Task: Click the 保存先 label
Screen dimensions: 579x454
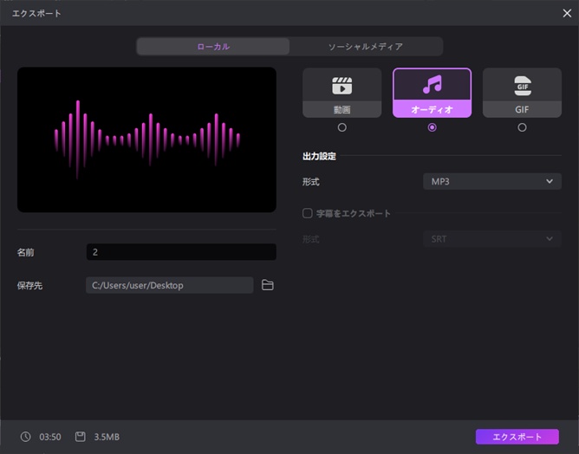Action: (x=29, y=286)
